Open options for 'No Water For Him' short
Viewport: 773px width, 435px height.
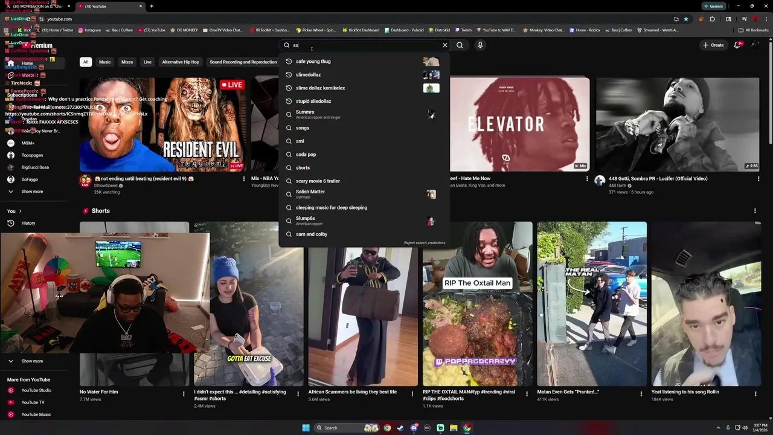coord(184,394)
